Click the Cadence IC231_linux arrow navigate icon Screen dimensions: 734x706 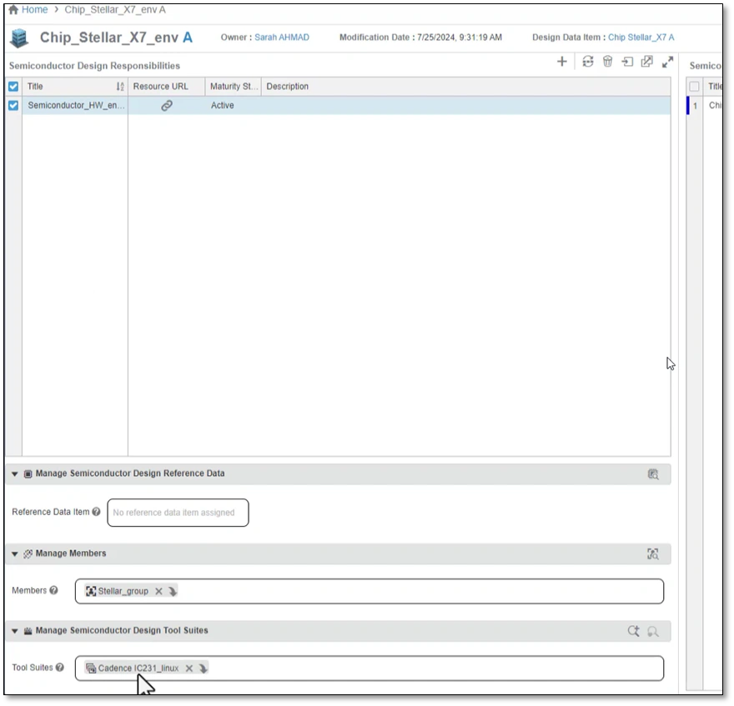pyautogui.click(x=204, y=668)
